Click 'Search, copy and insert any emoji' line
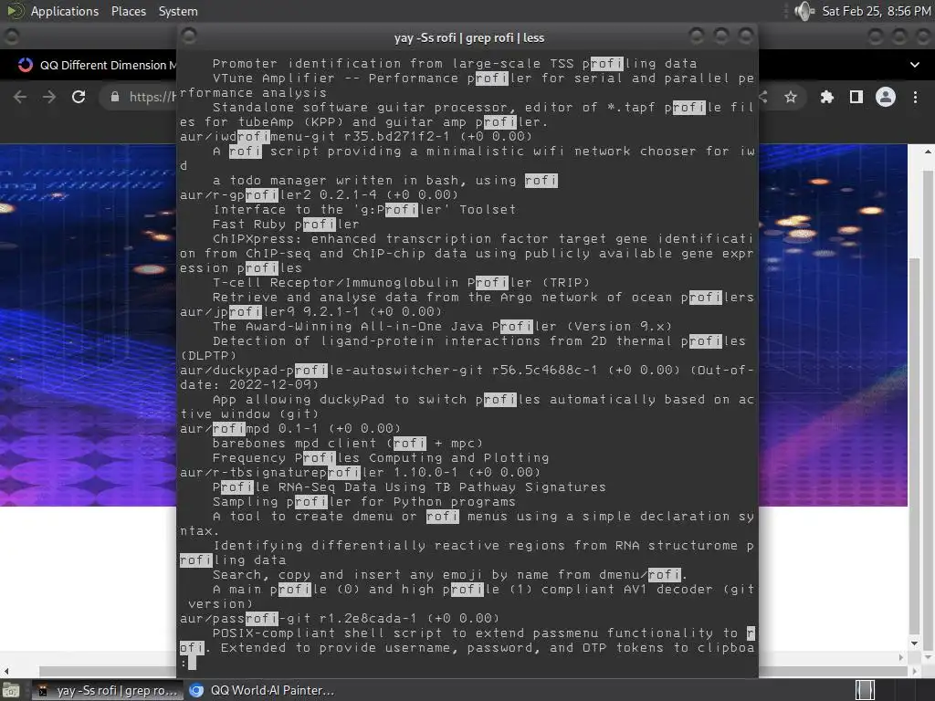The width and height of the screenshot is (935, 701). pos(449,575)
